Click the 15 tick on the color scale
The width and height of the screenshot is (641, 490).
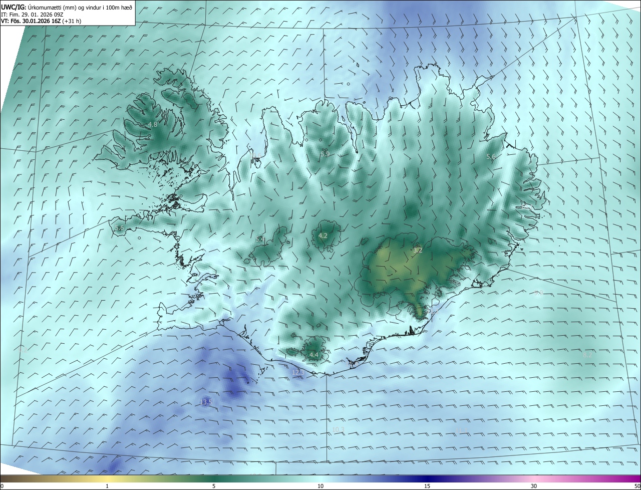(427, 486)
